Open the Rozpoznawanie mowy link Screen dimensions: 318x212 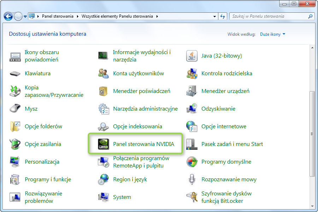coord(229,179)
